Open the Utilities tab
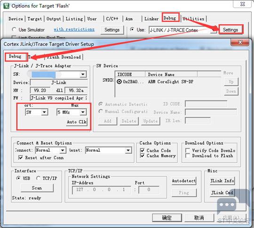 [x=194, y=19]
